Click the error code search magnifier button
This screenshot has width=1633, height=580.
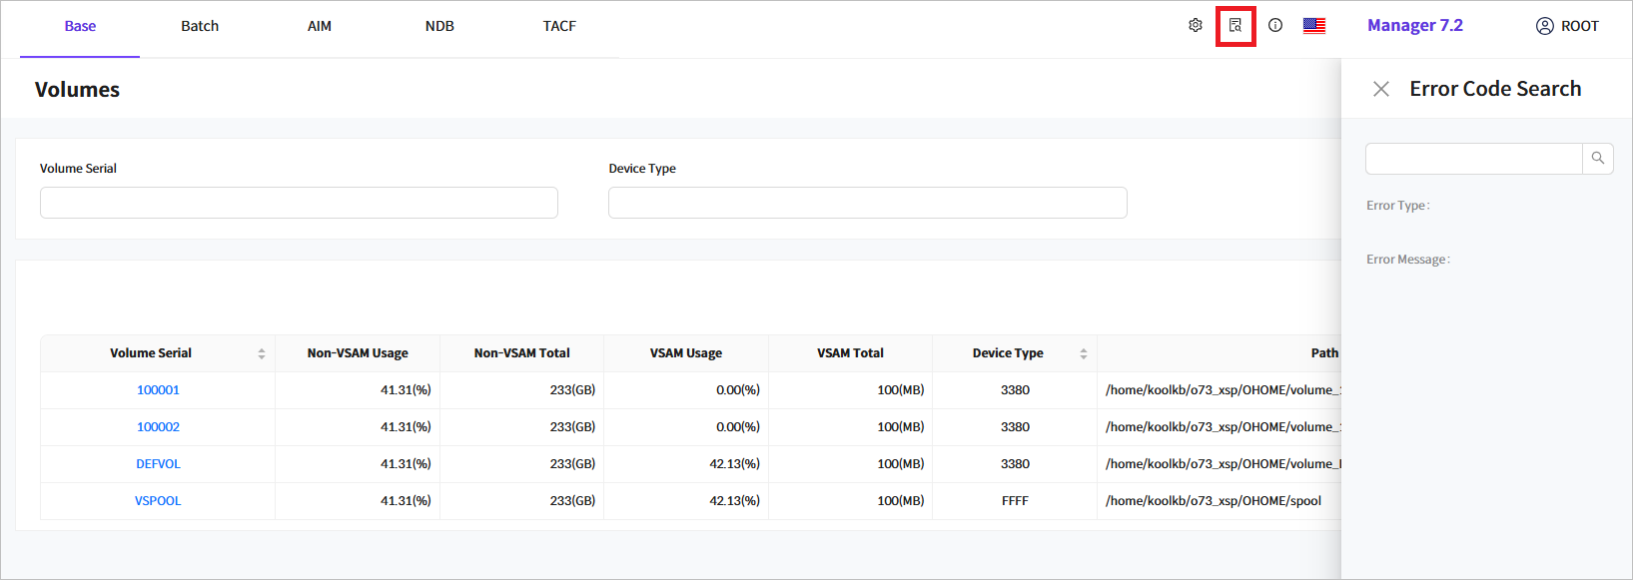pos(1598,159)
